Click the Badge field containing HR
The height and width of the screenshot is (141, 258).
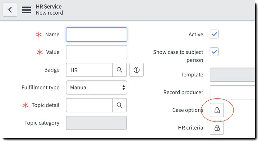(x=89, y=70)
